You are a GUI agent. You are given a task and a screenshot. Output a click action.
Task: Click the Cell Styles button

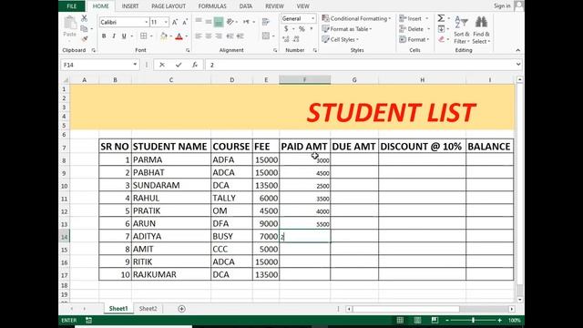pyautogui.click(x=340, y=39)
